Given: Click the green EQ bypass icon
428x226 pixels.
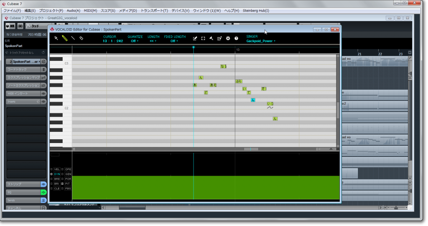Looking at the screenshot, I should coord(43,192).
